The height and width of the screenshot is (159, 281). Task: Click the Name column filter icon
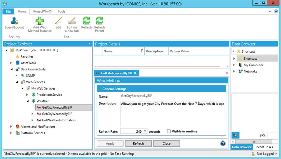[141, 51]
